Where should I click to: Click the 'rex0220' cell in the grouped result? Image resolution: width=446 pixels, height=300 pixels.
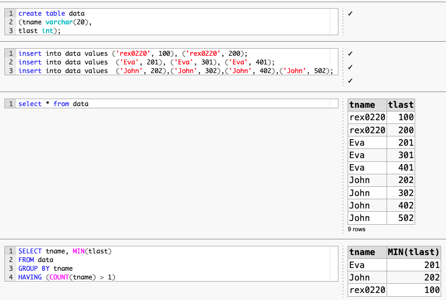pyautogui.click(x=367, y=290)
